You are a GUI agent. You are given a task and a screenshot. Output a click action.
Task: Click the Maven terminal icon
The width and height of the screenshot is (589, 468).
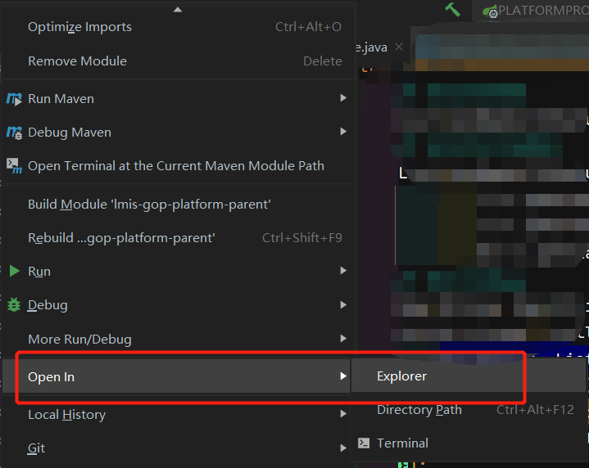pos(14,166)
